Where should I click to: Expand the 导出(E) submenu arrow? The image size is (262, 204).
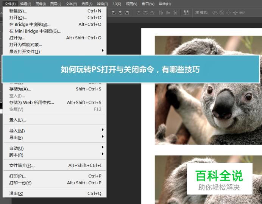click(103, 137)
